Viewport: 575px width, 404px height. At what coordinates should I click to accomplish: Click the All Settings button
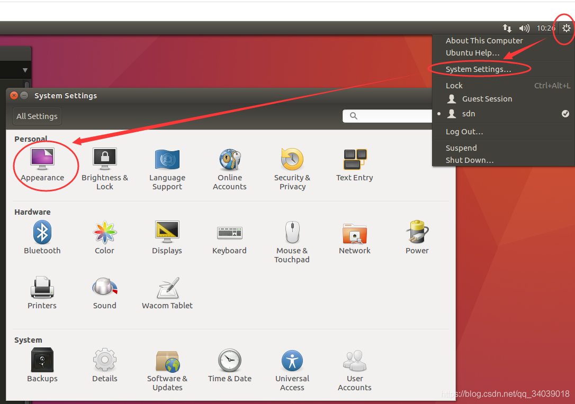pos(37,116)
